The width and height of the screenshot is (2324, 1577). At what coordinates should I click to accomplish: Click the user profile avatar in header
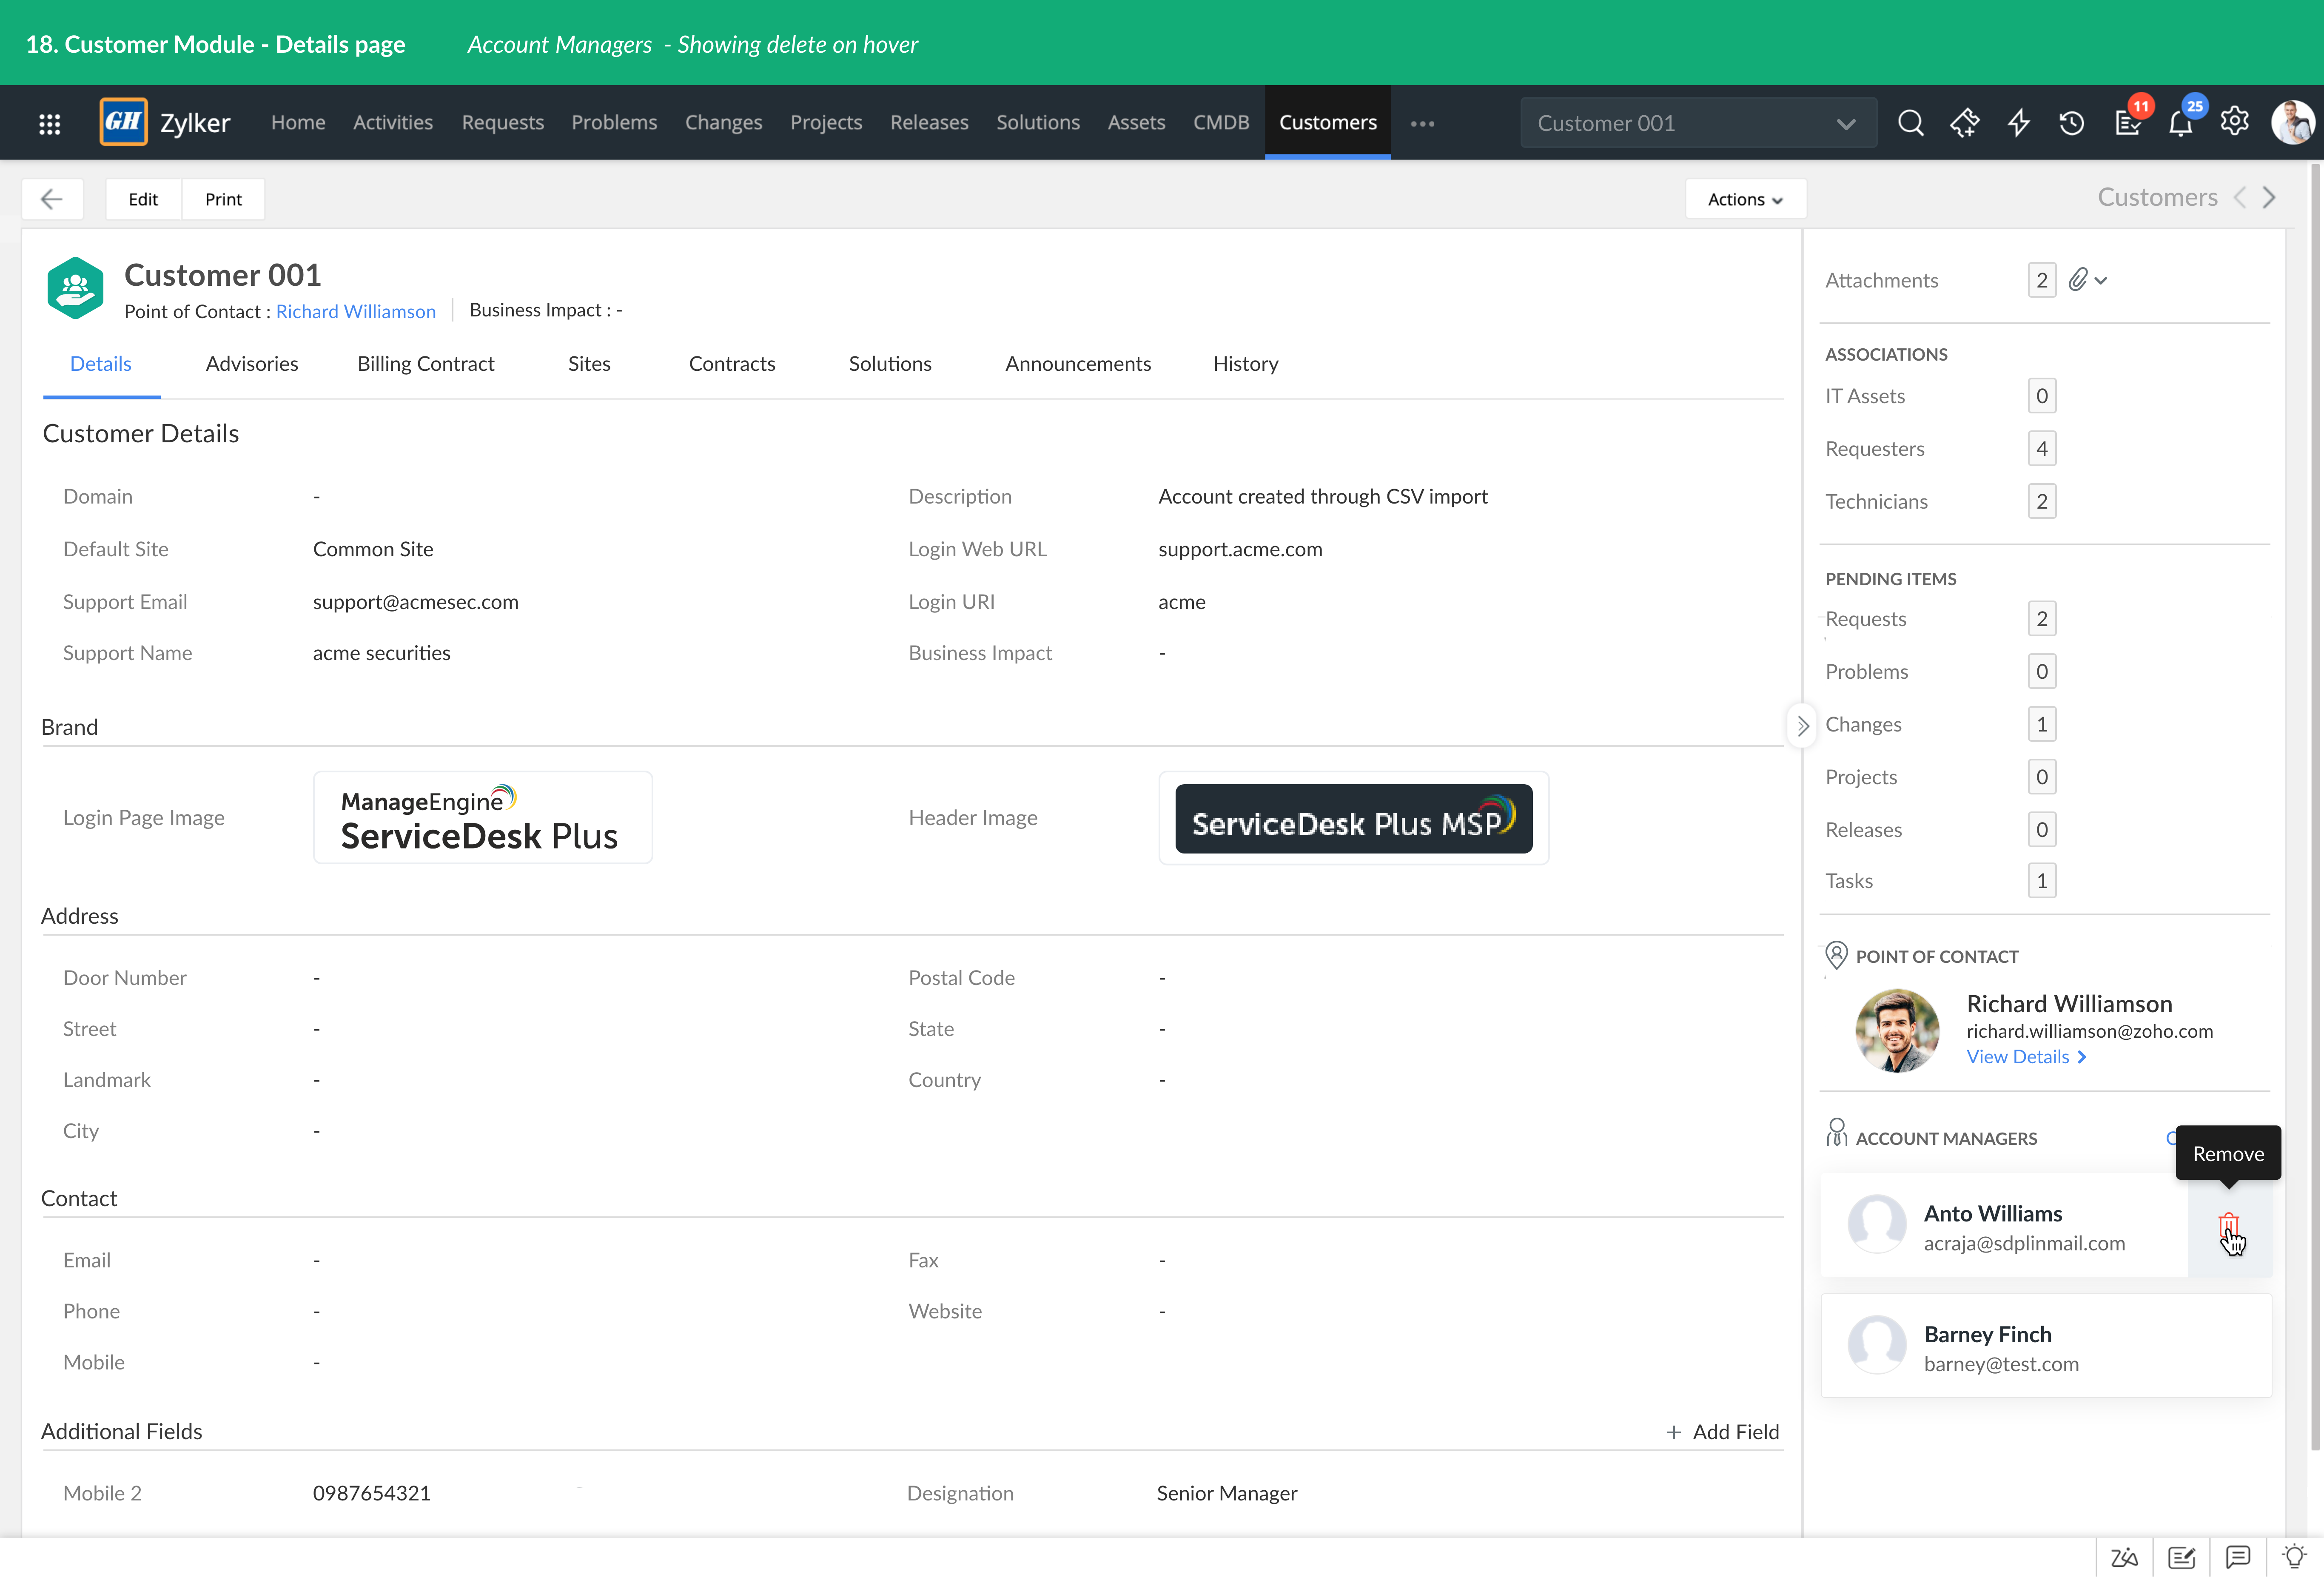point(2292,122)
